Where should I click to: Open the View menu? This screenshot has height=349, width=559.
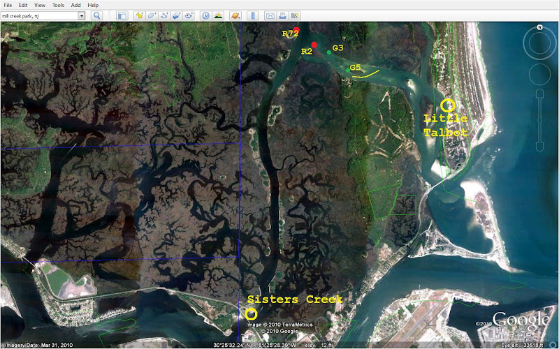(40, 5)
